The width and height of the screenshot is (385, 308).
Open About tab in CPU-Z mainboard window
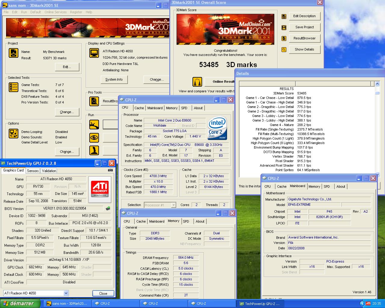point(341,186)
